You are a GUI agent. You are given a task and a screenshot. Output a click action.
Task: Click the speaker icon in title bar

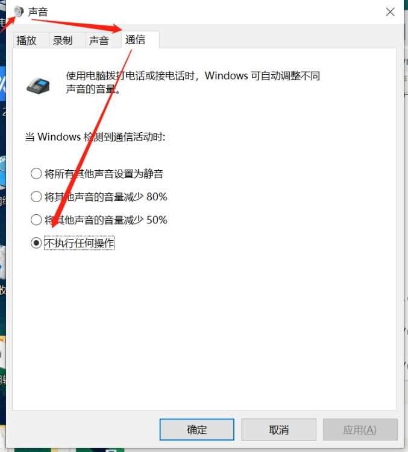coord(19,12)
